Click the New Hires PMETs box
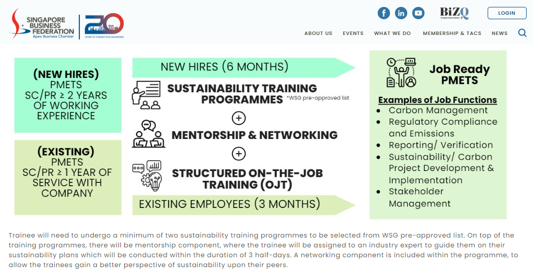The width and height of the screenshot is (533, 275). 68,95
